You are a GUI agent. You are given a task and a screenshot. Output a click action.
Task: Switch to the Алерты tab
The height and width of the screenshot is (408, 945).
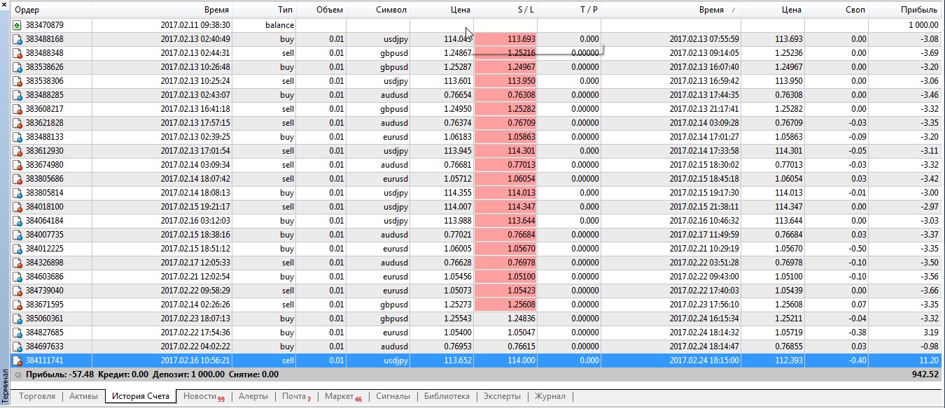click(x=253, y=396)
